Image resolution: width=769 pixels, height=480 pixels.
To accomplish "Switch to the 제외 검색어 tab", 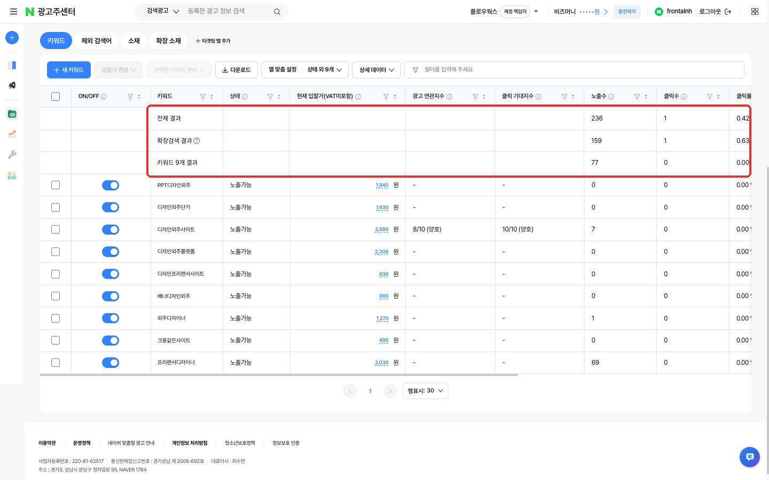I will (x=96, y=41).
